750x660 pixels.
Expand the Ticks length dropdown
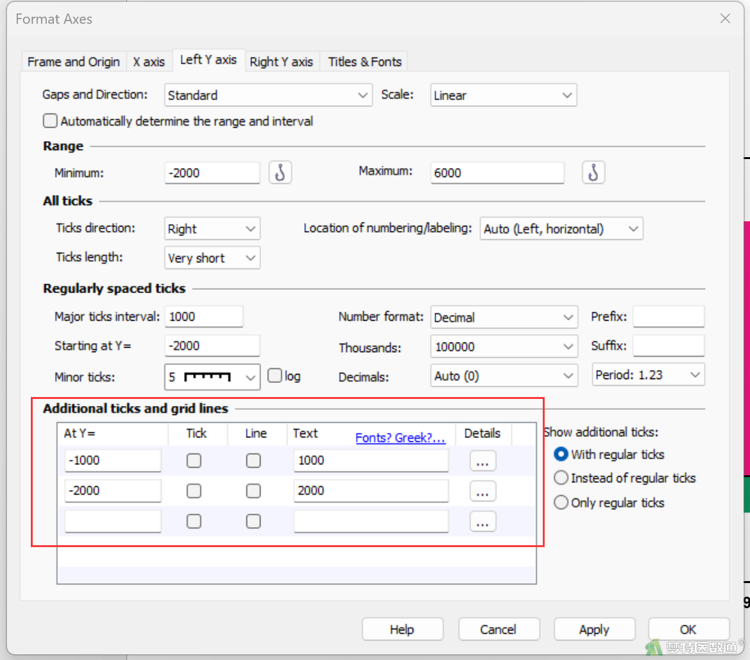point(212,258)
